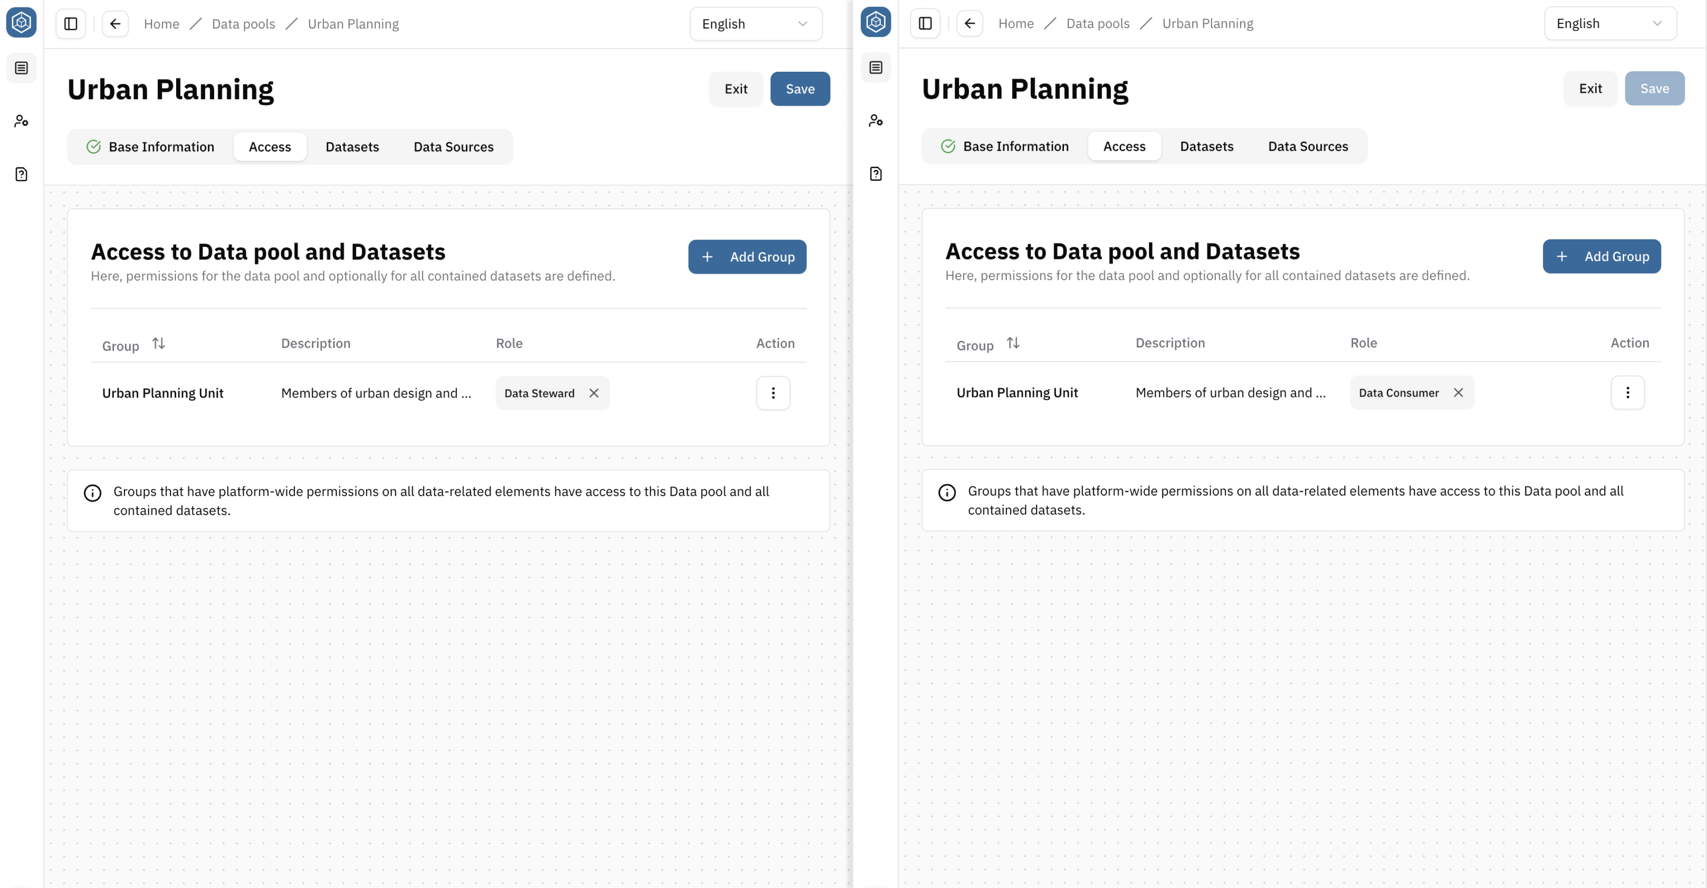Image resolution: width=1707 pixels, height=888 pixels.
Task: Switch to Base Information tab, left window
Action: 150,147
